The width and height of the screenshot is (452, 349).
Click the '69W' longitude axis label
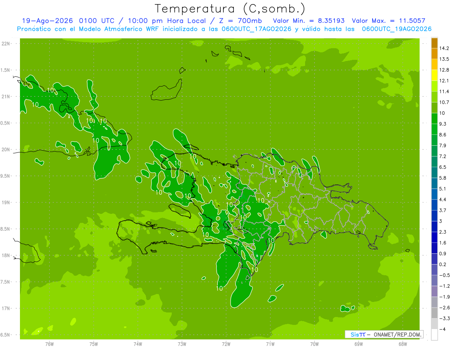coord(359,344)
